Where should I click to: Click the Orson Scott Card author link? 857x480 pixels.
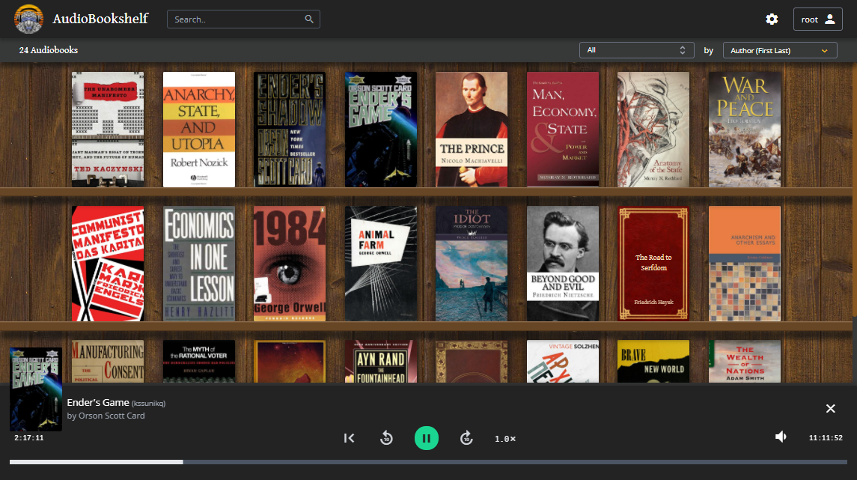coord(112,416)
